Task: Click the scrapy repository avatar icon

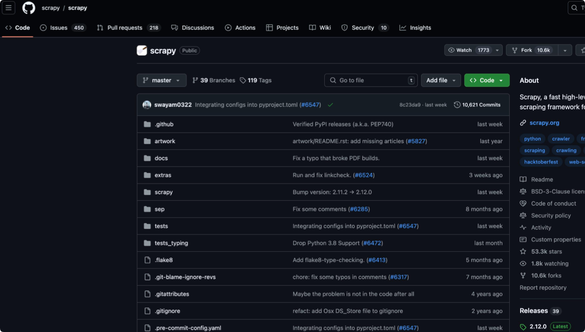Action: 142,51
